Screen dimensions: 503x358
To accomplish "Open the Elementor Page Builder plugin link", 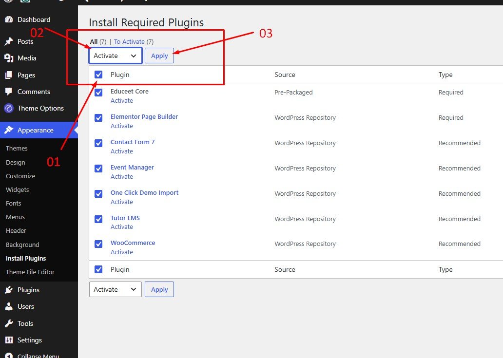I will (144, 117).
